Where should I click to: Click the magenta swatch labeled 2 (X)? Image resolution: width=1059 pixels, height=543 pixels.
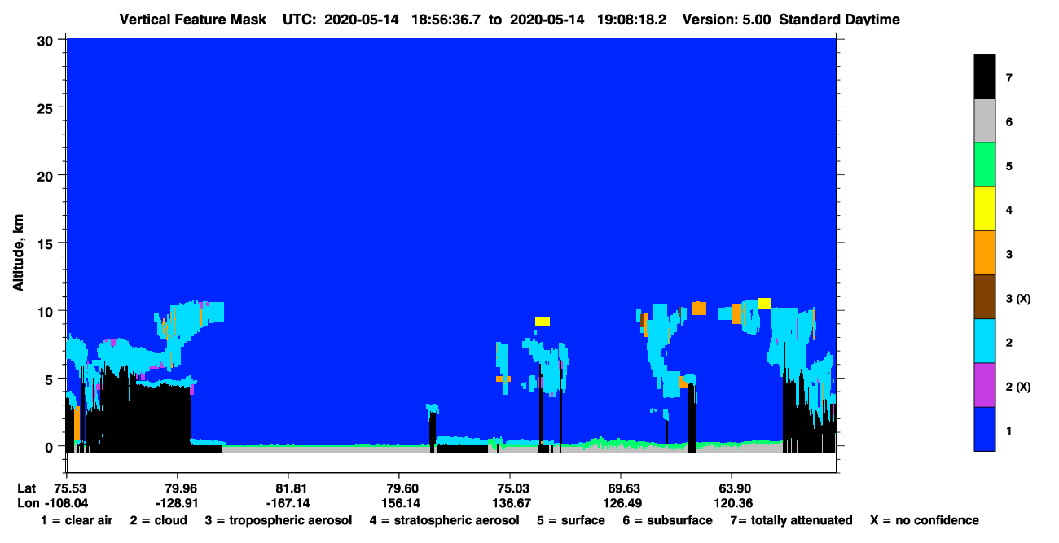point(985,384)
